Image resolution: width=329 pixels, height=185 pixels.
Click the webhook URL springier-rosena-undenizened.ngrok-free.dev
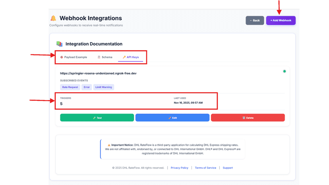coord(98,73)
